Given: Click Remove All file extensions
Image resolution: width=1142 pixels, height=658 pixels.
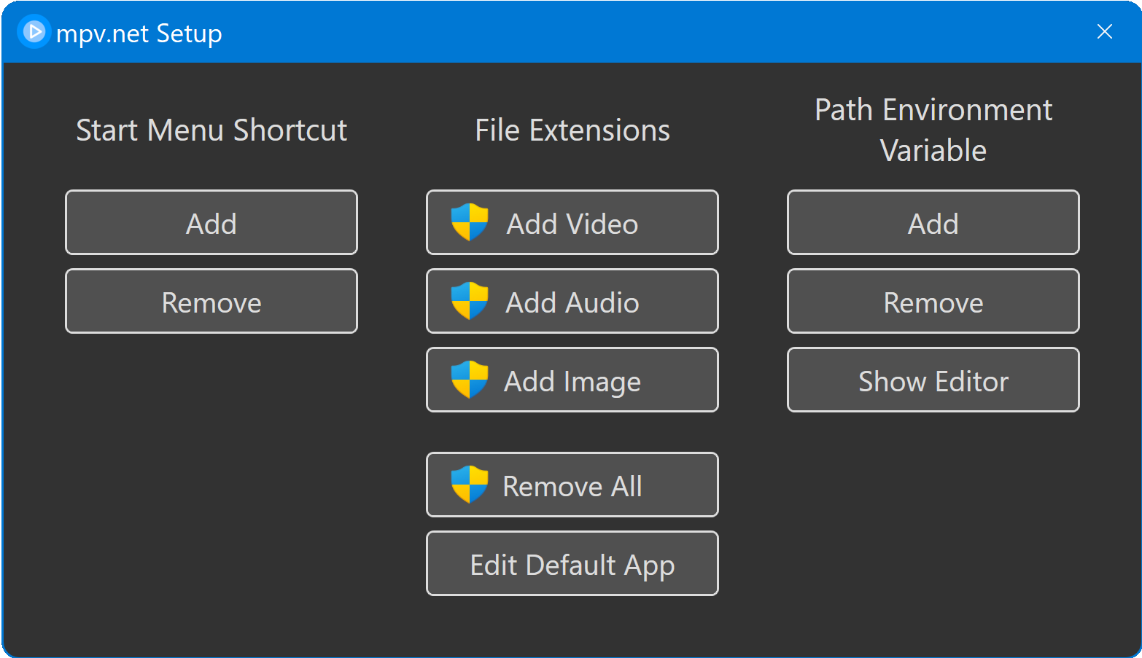Looking at the screenshot, I should (572, 485).
